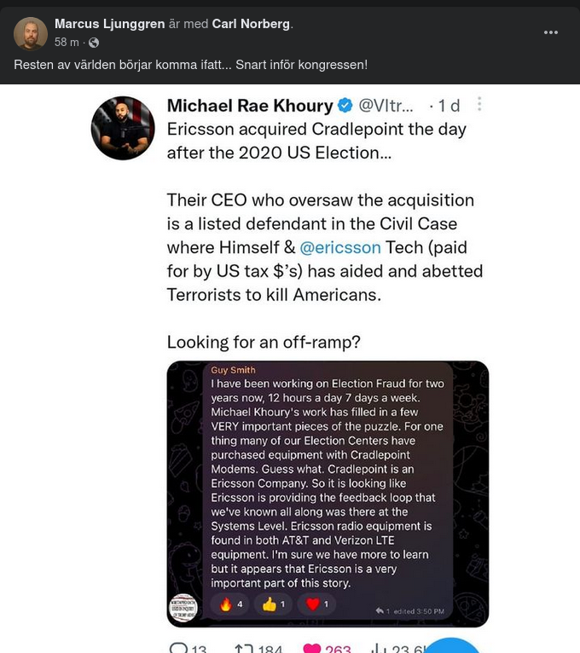
Task: Click the Michael Rae Khoury name
Action: pos(249,106)
